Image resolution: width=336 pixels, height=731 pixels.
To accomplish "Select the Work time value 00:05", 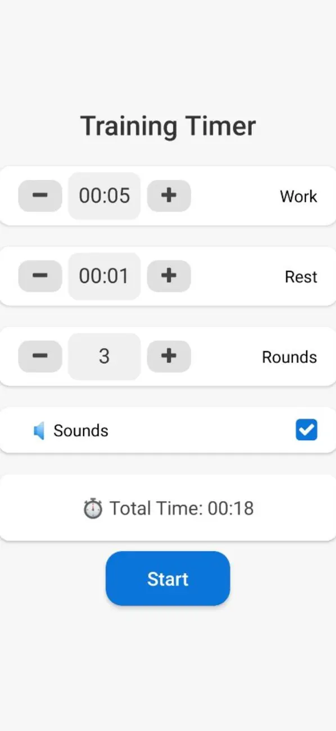I will click(x=104, y=196).
